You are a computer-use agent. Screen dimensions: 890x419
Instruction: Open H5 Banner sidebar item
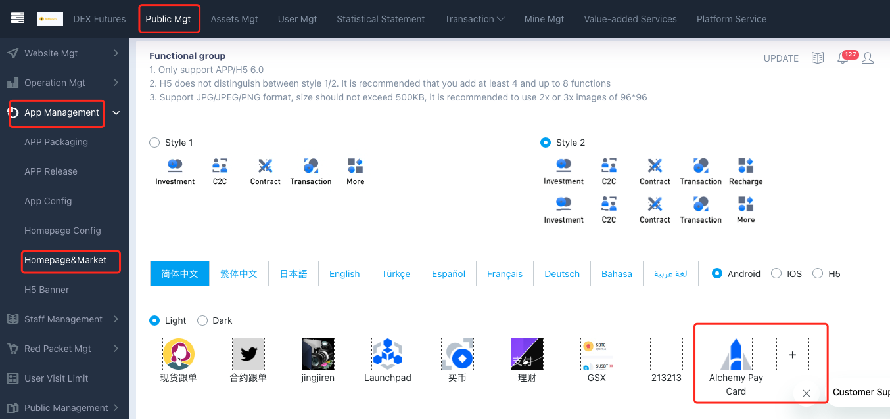pyautogui.click(x=47, y=290)
